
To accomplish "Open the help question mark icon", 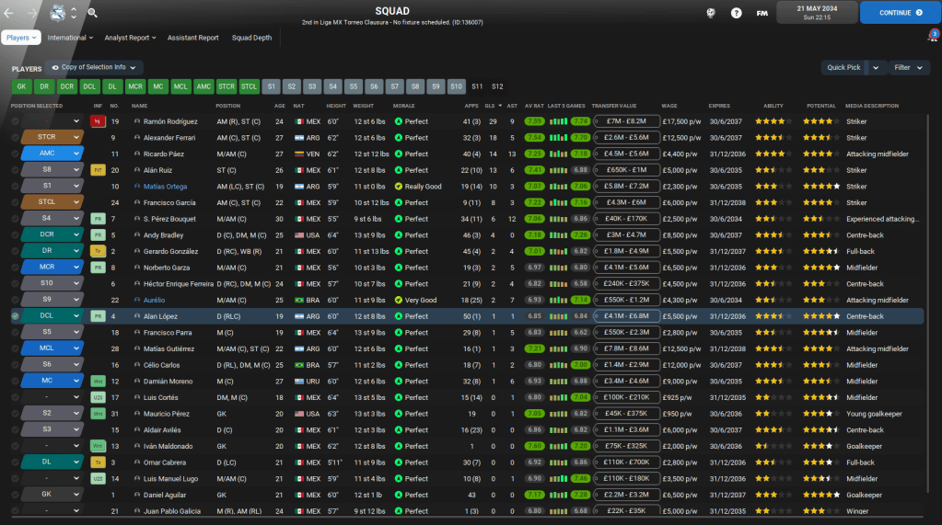I will click(x=736, y=13).
